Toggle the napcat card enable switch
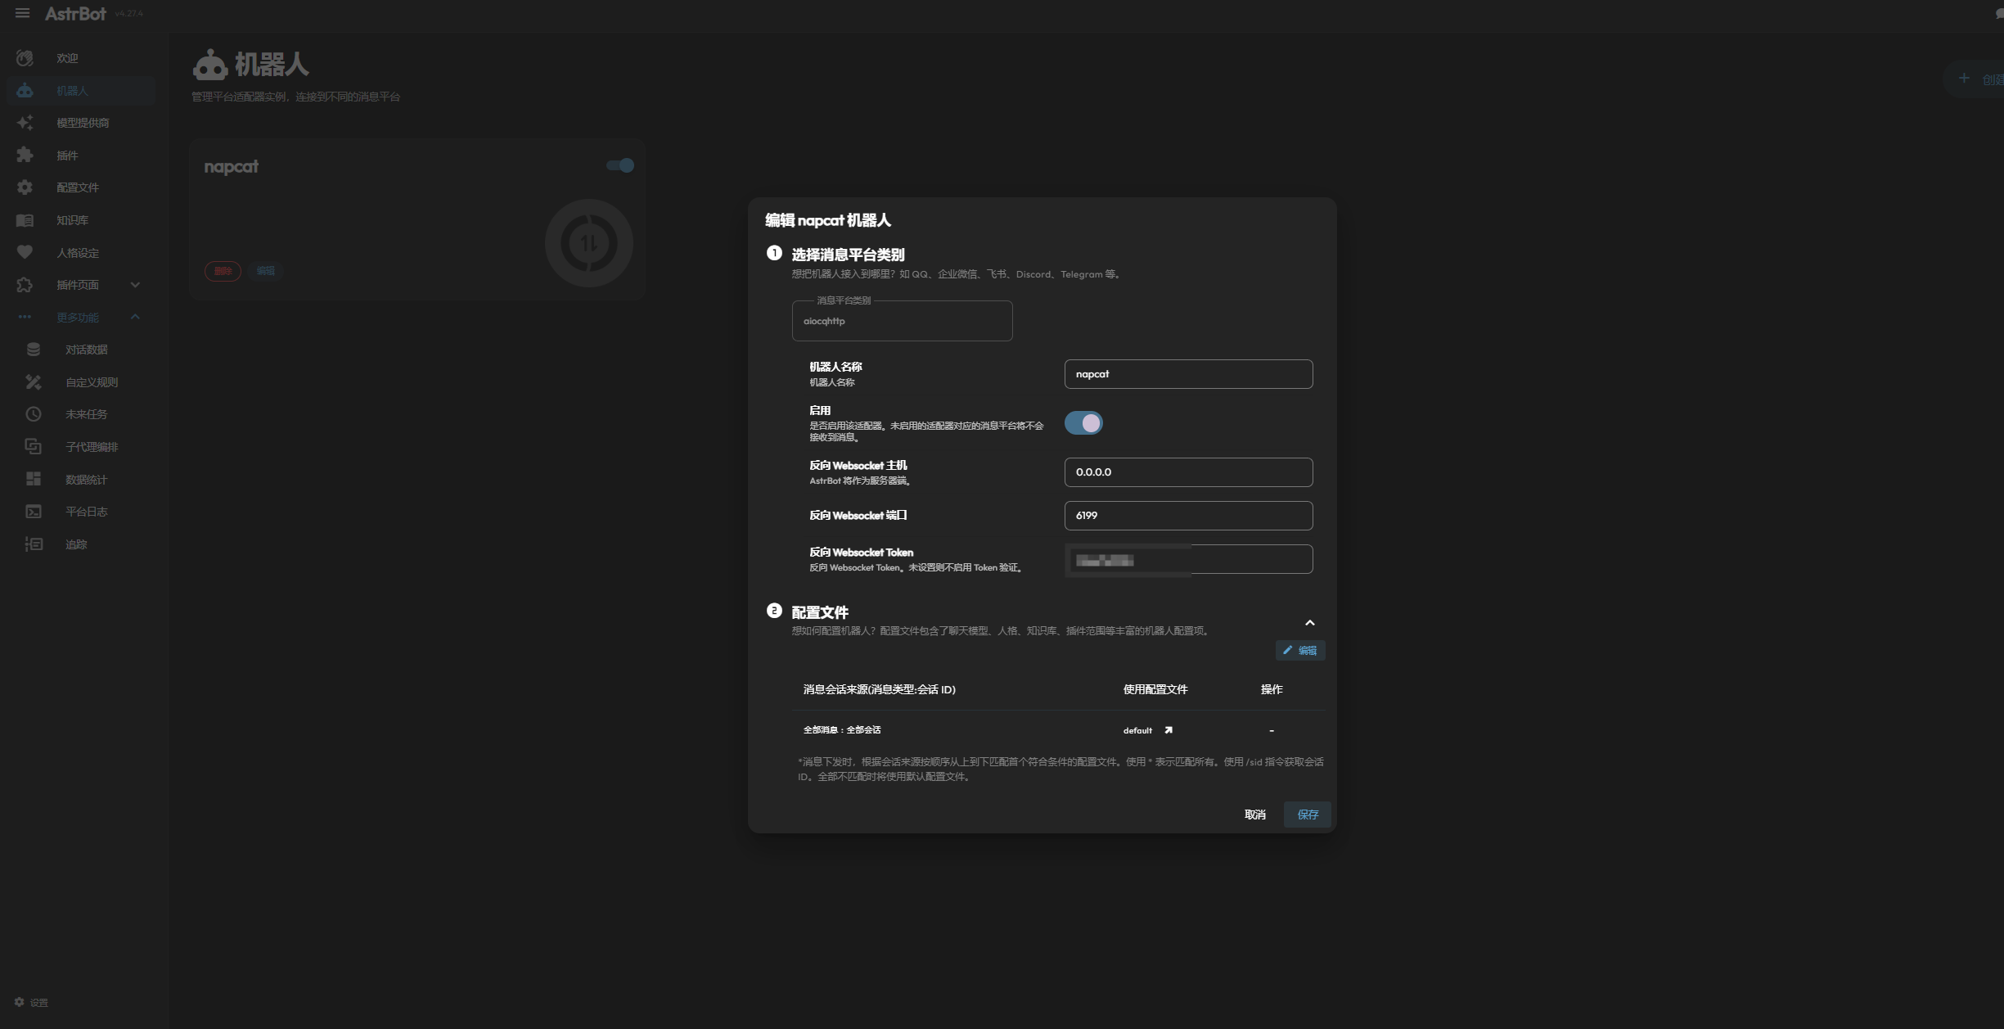 point(620,165)
